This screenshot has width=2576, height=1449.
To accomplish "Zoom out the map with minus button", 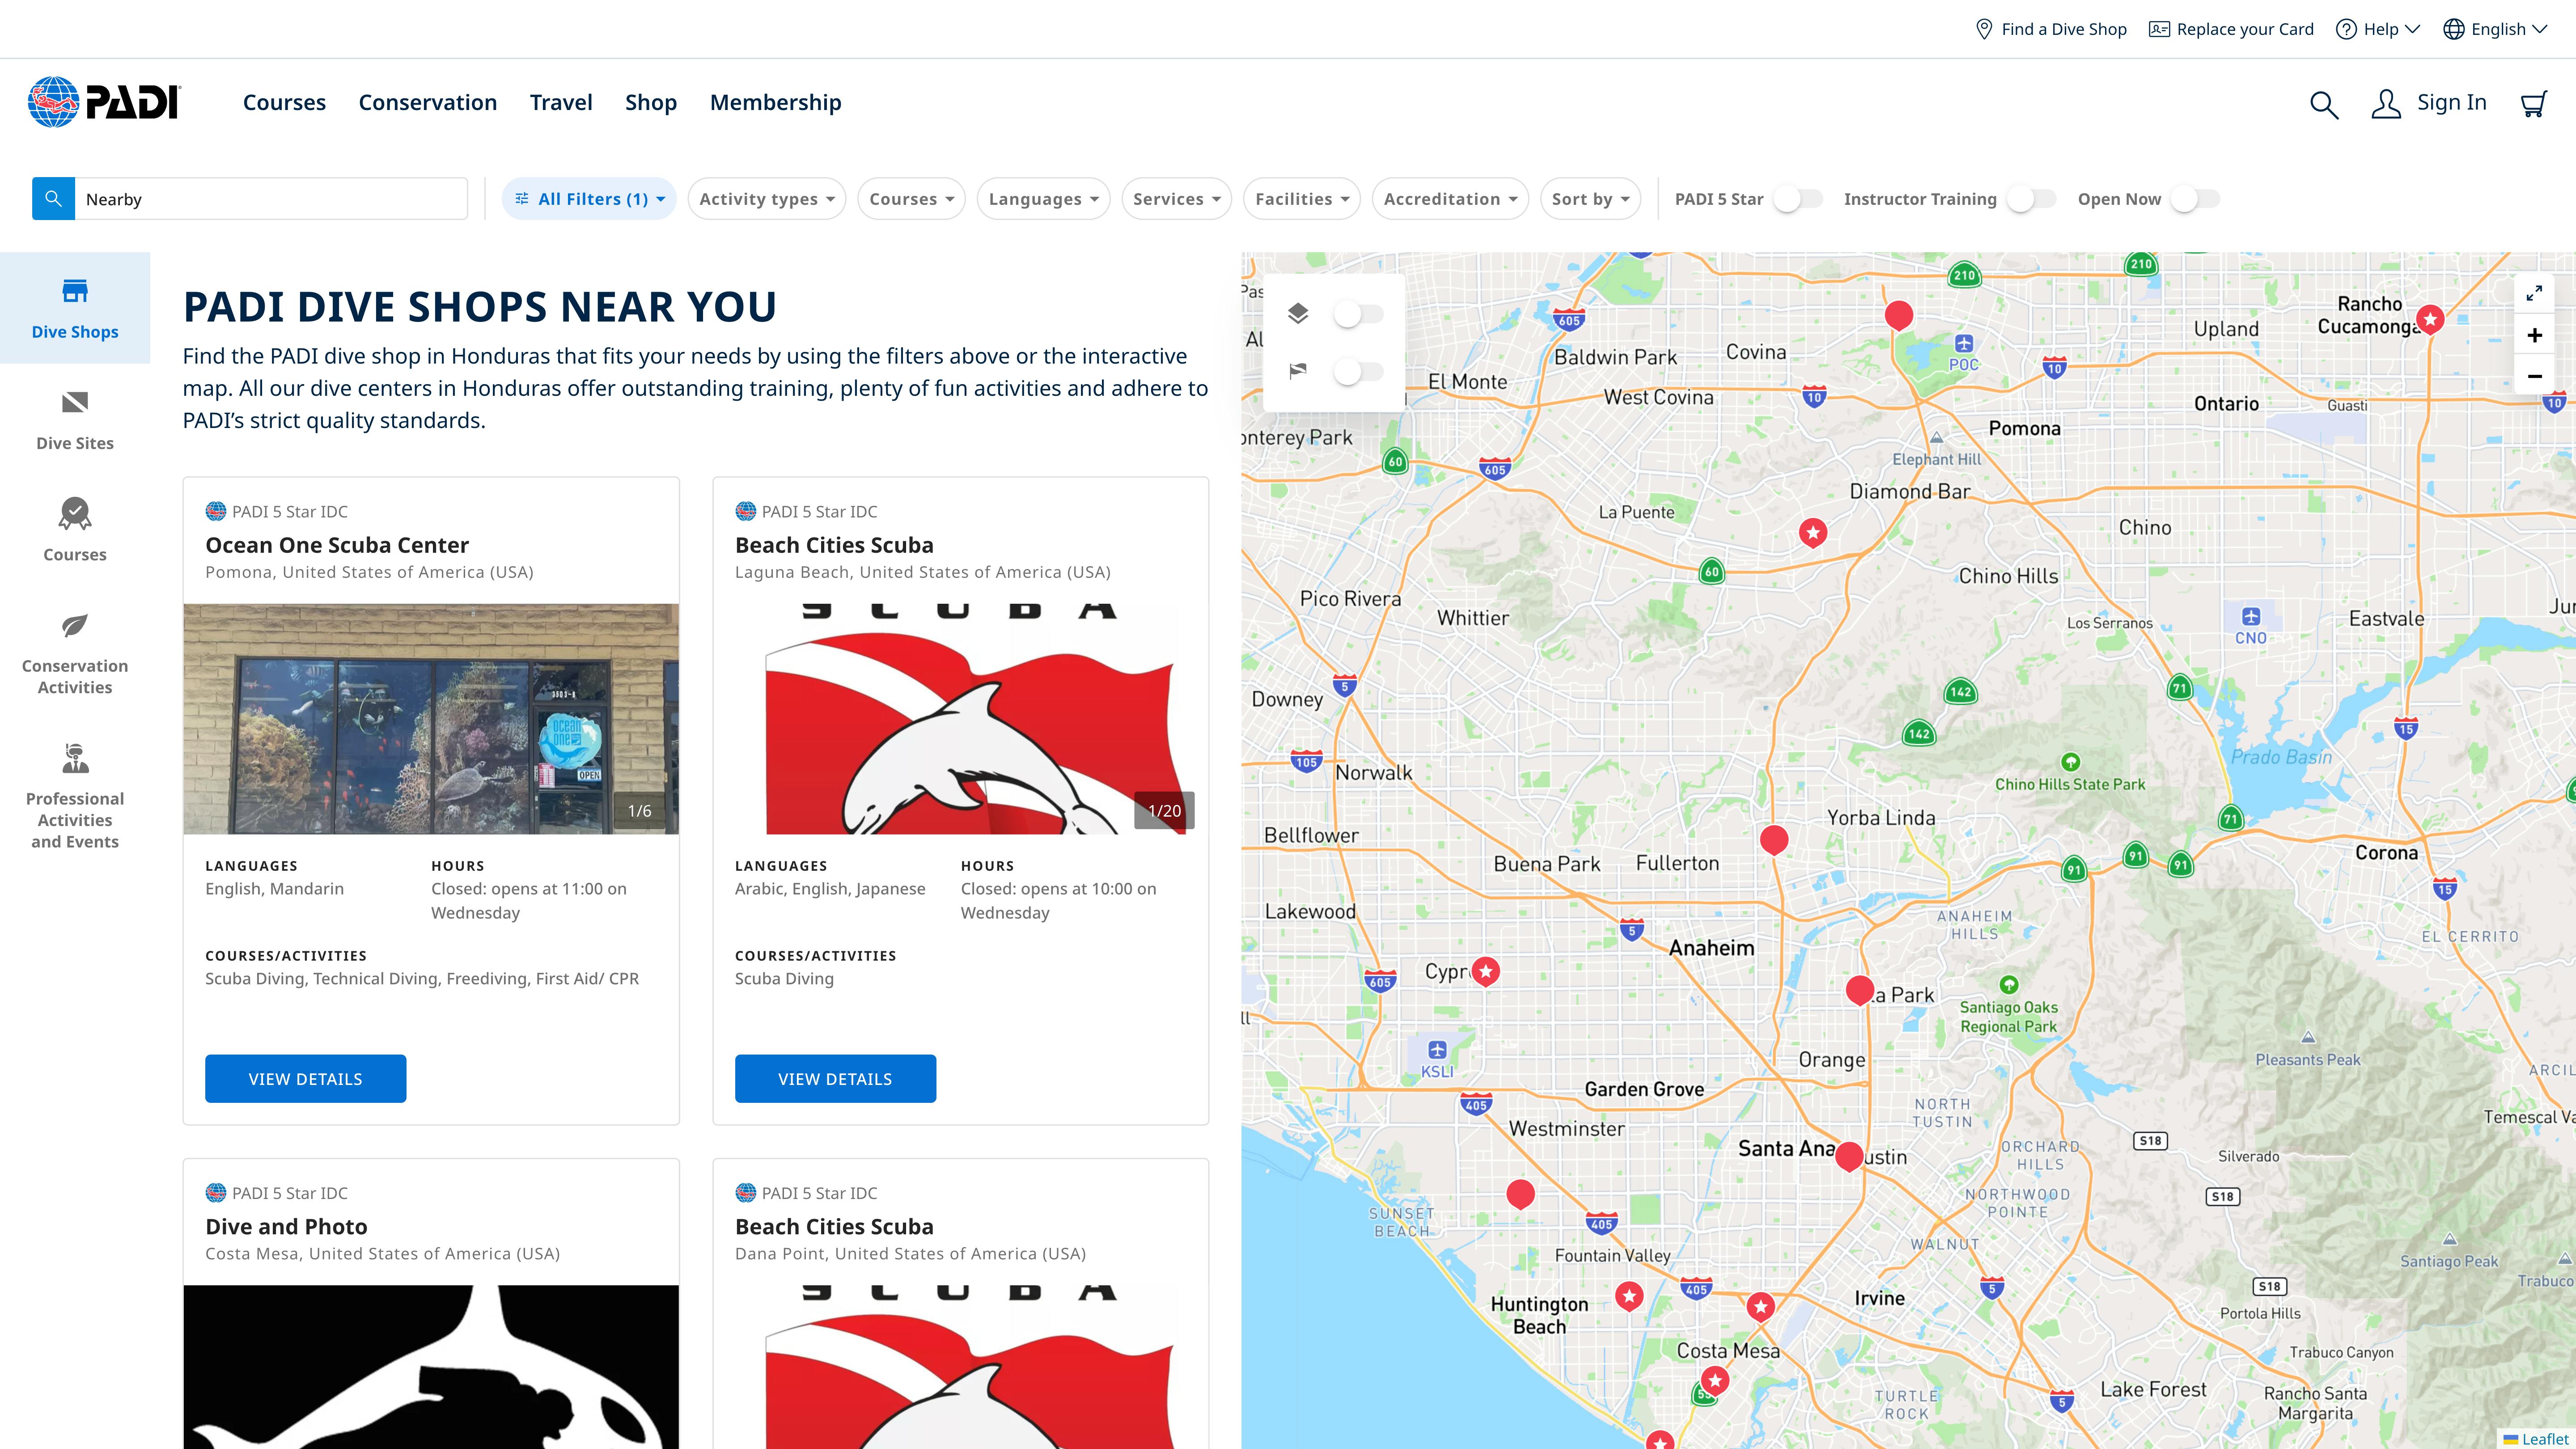I will 2534,376.
